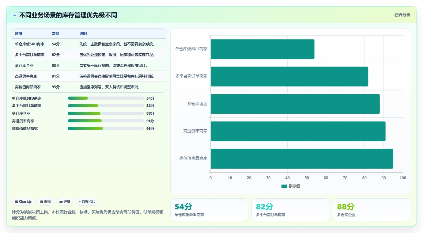Click the 高退货率商家 progress bar
This screenshot has width=423, height=233.
(x=106, y=121)
